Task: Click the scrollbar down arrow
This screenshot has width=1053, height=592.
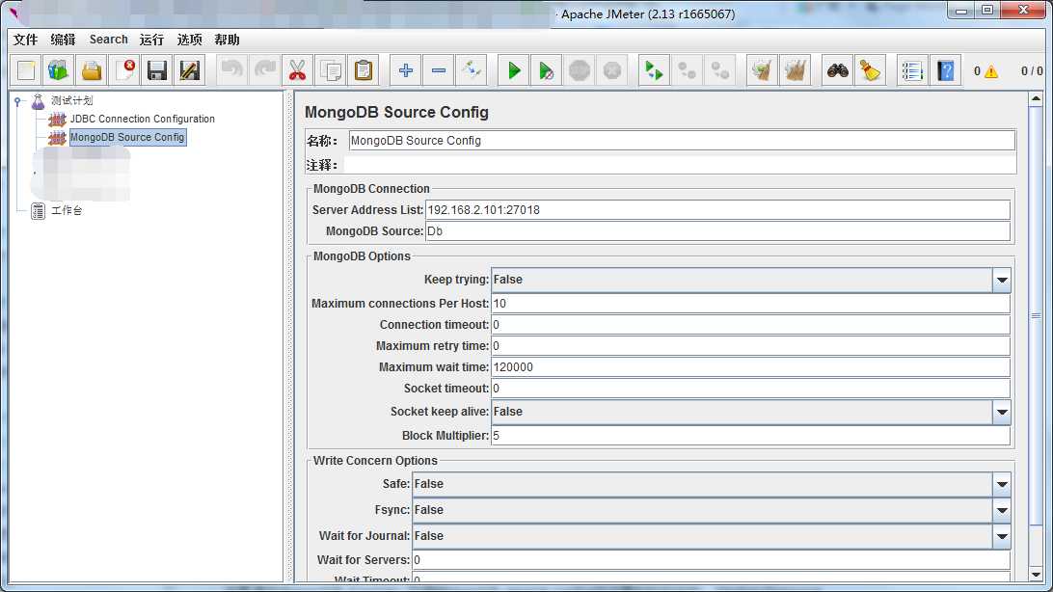Action: (x=1036, y=575)
